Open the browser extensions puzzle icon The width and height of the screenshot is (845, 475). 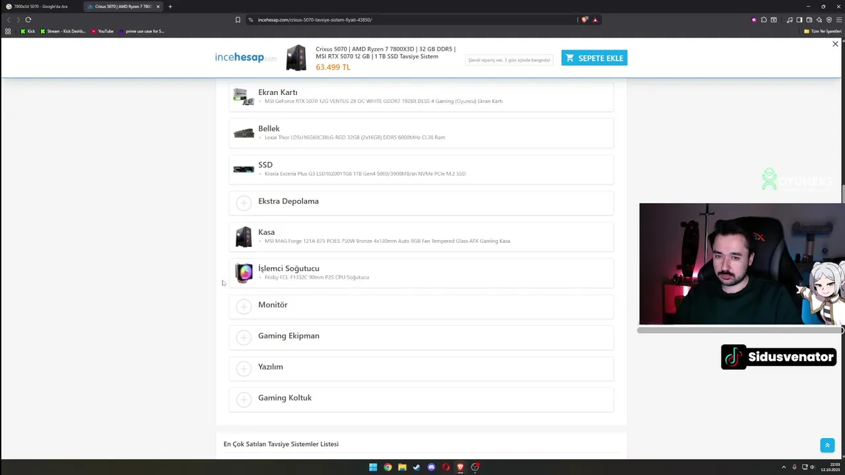[x=764, y=20]
